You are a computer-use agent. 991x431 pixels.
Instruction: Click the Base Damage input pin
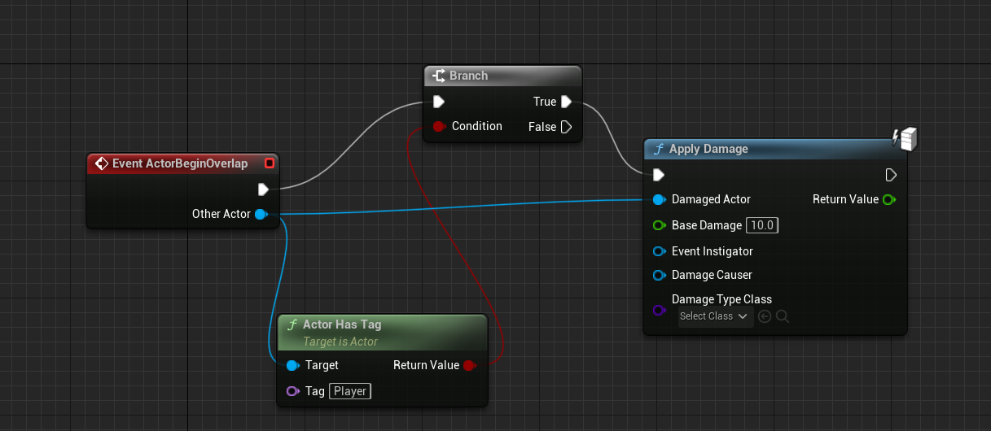point(659,225)
